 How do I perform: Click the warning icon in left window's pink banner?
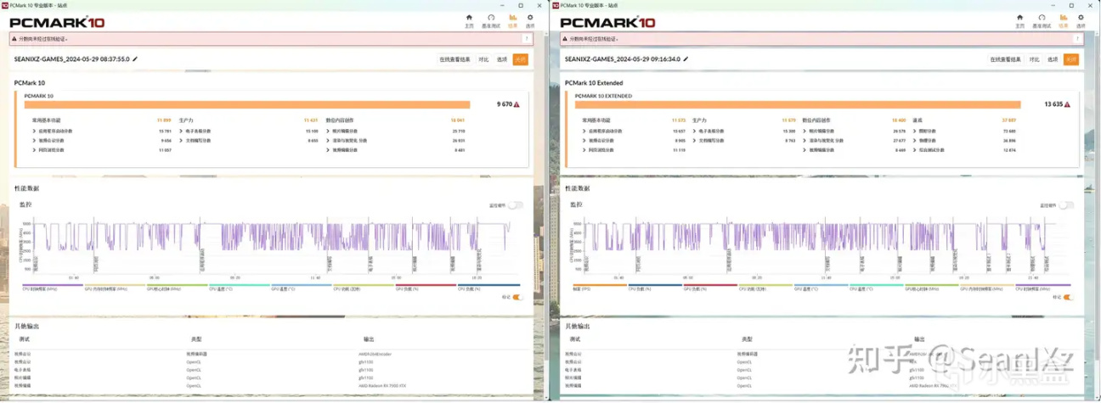tap(14, 38)
